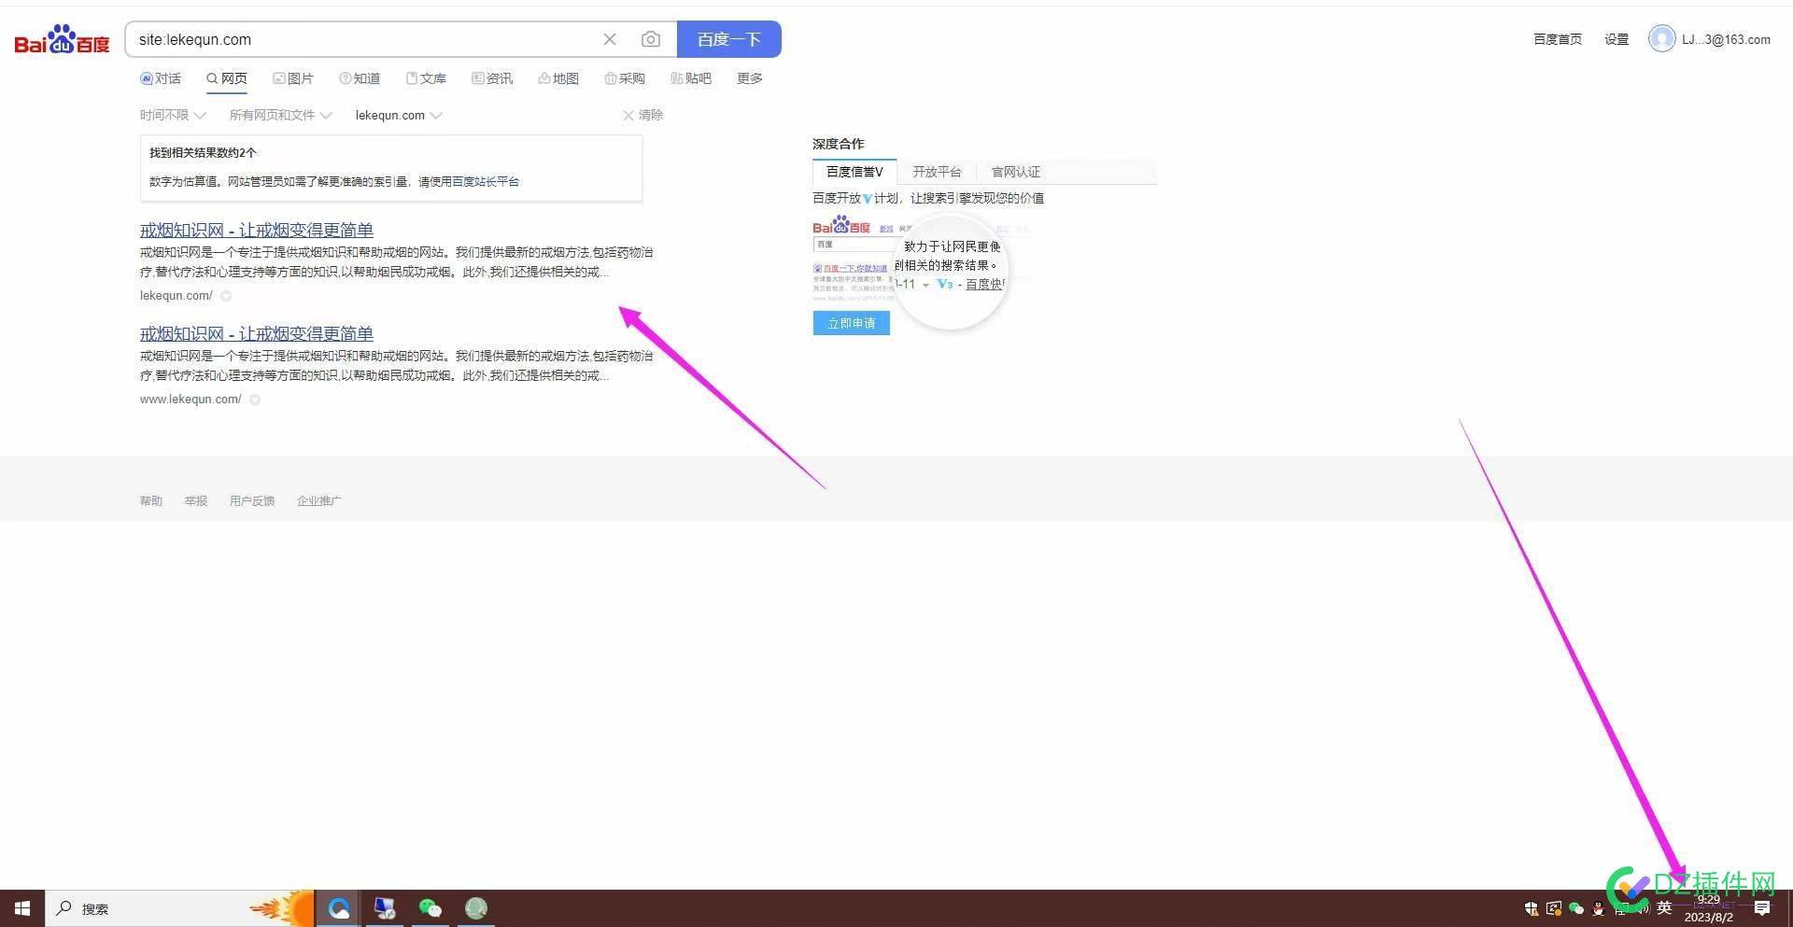This screenshot has height=927, width=1793.
Task: Open the 企业推广 footer link
Action: pos(319,500)
